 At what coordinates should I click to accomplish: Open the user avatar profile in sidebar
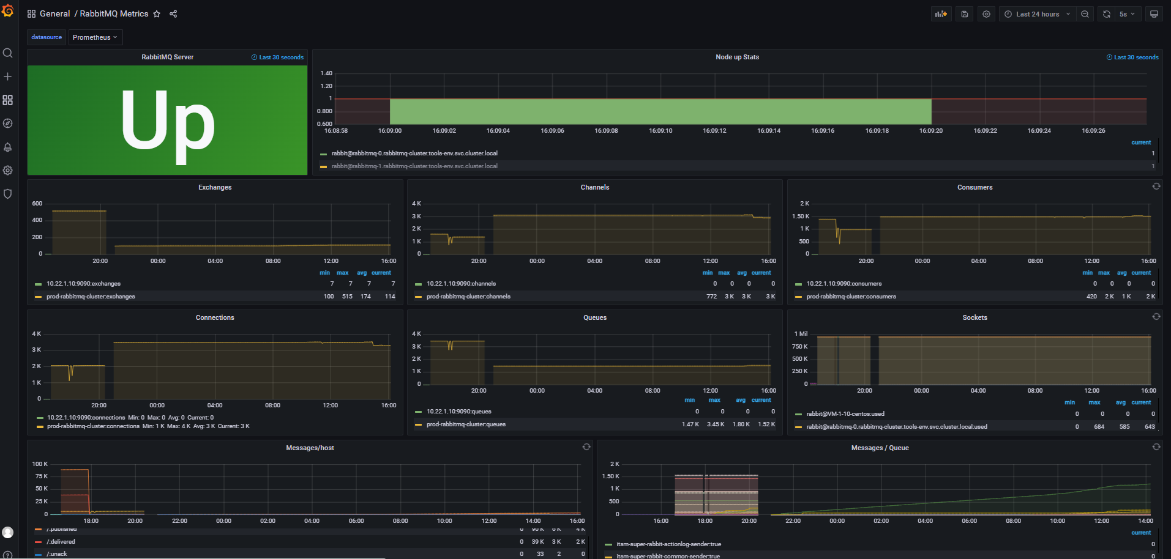tap(8, 532)
